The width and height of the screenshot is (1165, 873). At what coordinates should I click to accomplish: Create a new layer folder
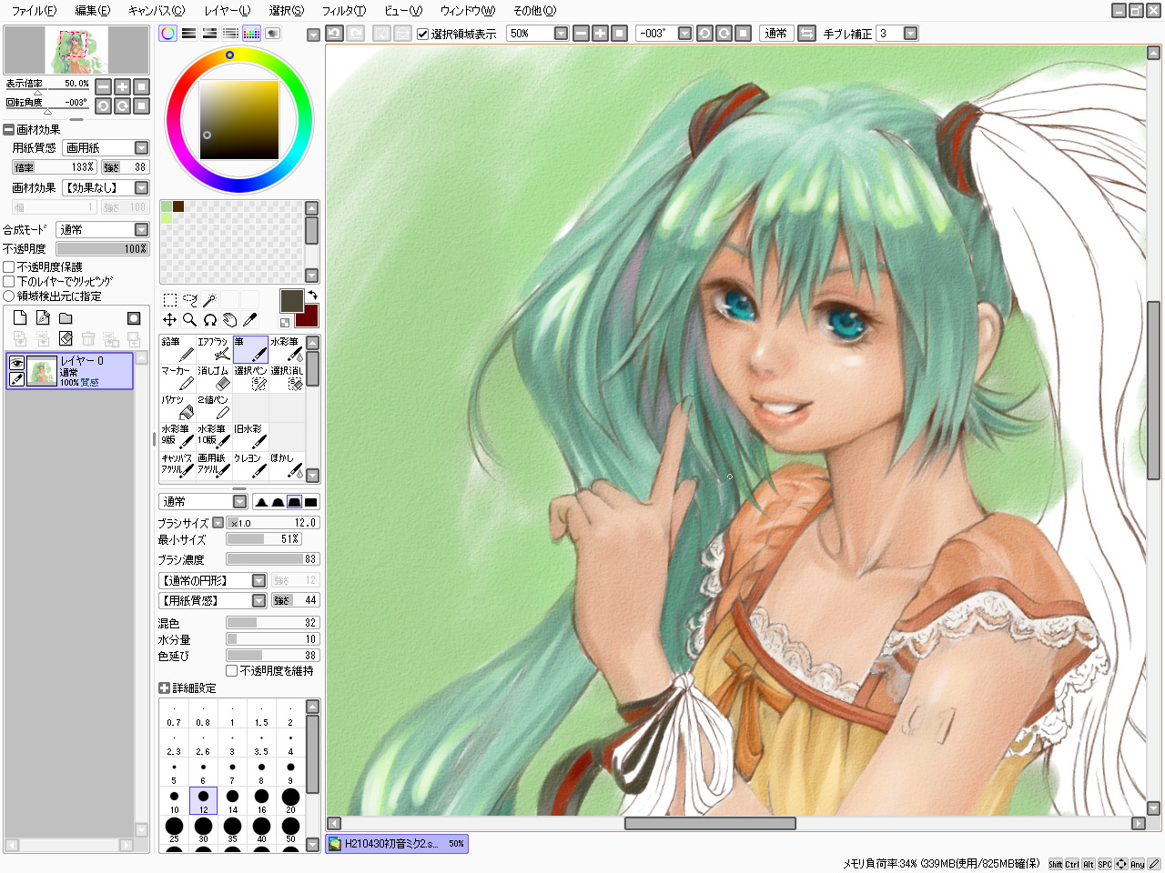66,317
